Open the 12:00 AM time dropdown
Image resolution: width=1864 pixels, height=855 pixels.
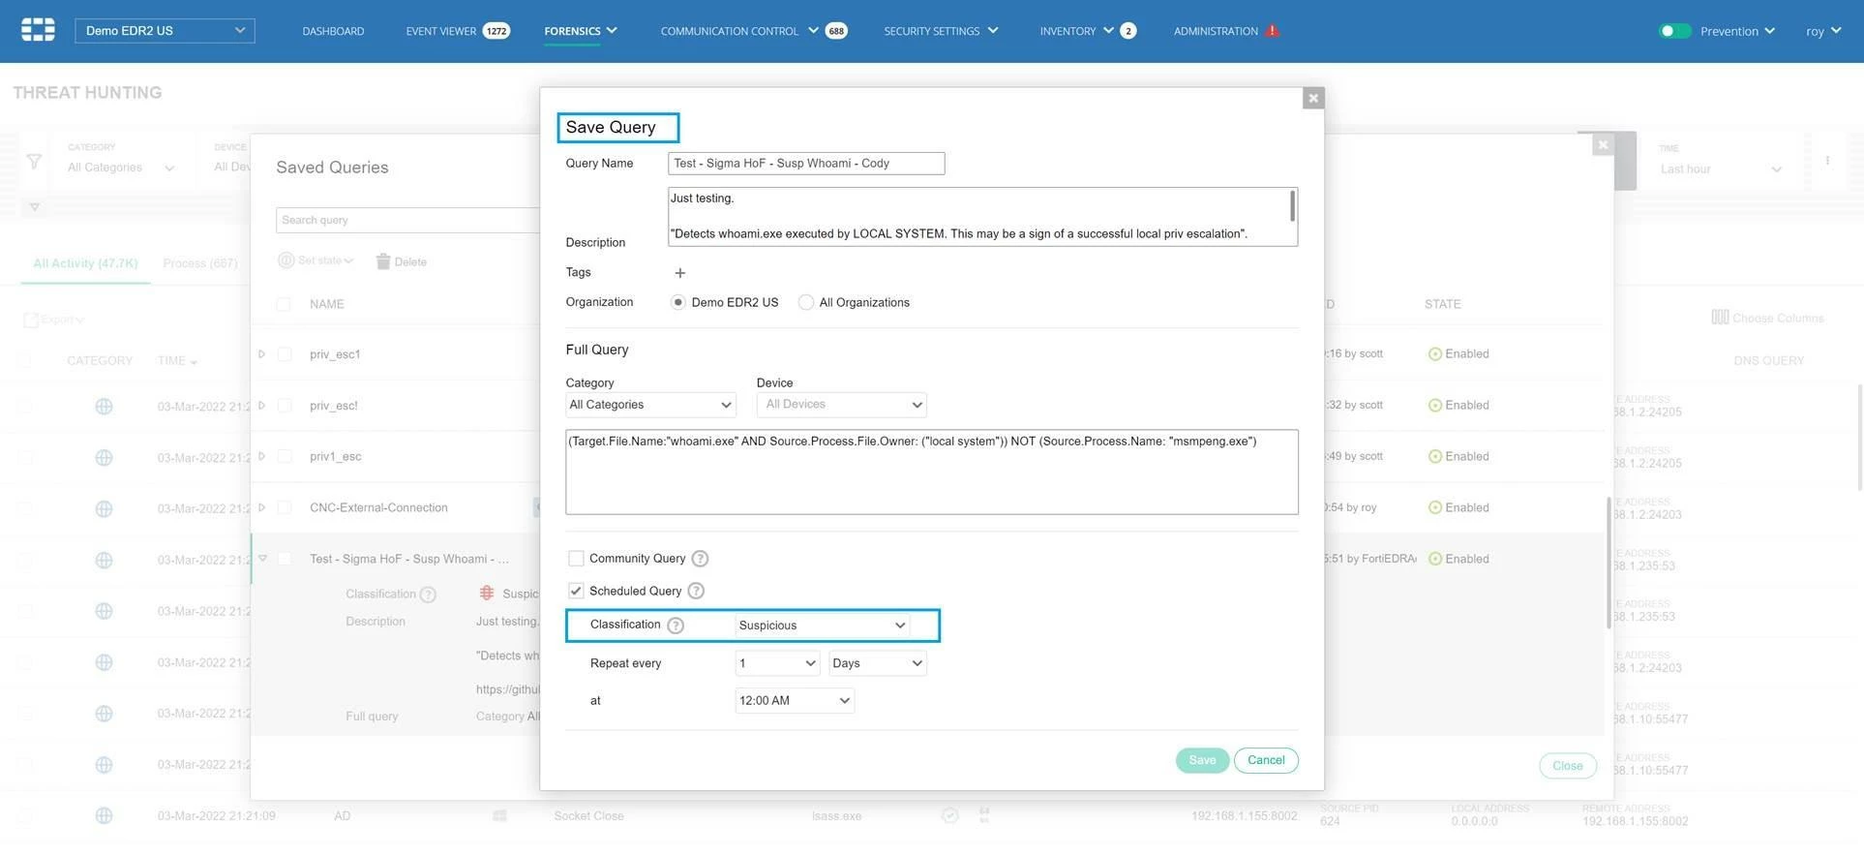tap(795, 701)
